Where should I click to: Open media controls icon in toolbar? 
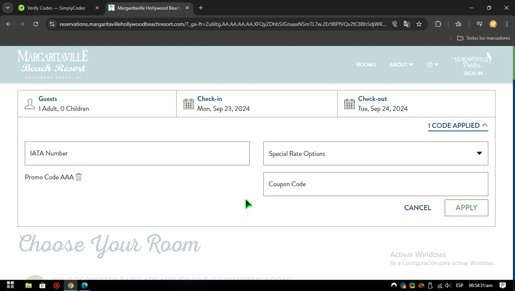(x=480, y=24)
